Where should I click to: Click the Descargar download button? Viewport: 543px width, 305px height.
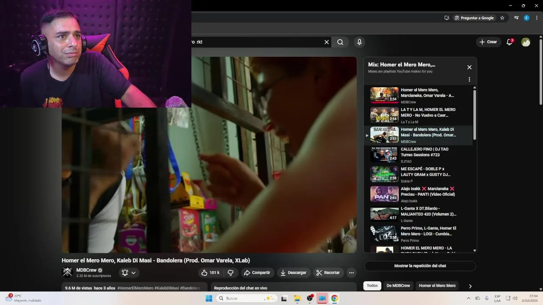click(x=293, y=273)
